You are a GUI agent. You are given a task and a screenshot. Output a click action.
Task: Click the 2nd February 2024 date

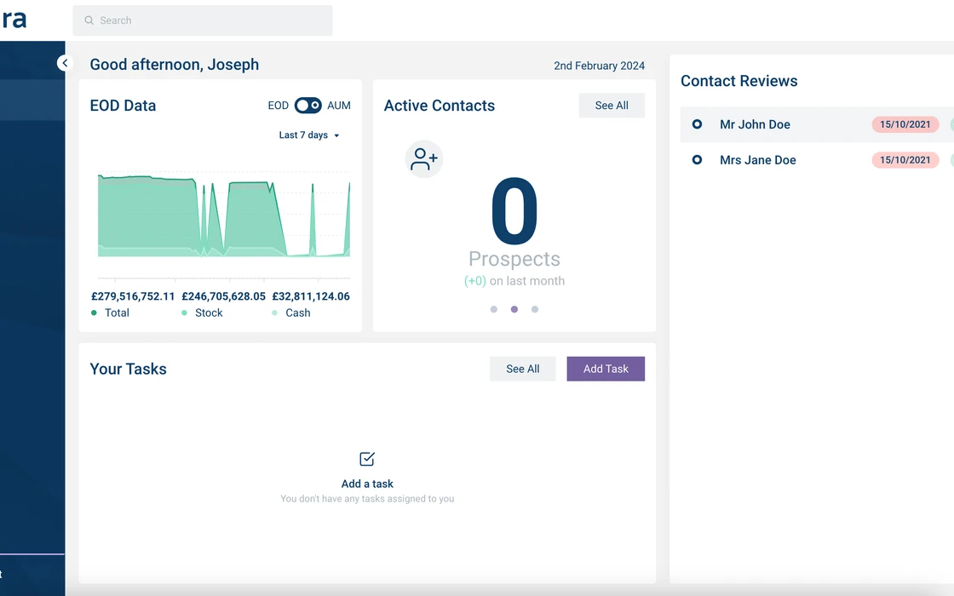click(x=600, y=66)
